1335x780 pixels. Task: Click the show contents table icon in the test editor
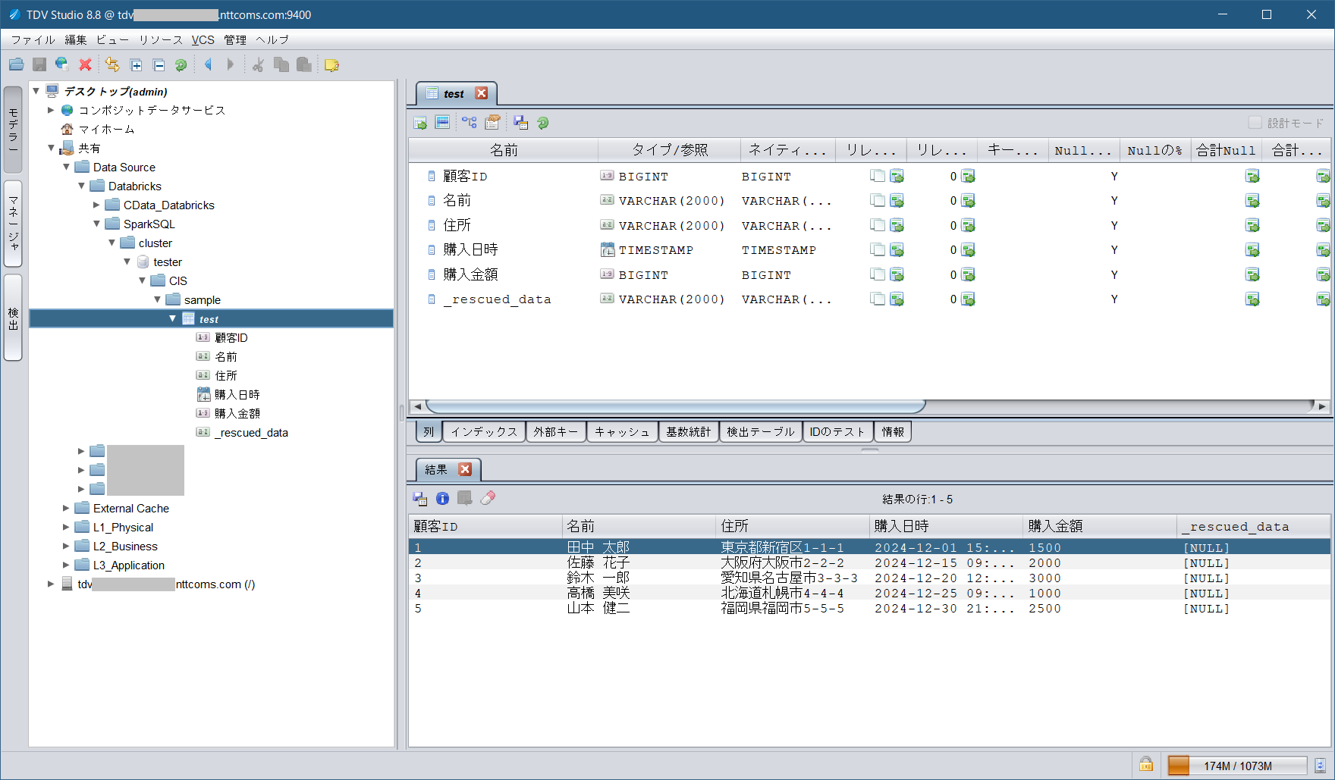point(420,123)
